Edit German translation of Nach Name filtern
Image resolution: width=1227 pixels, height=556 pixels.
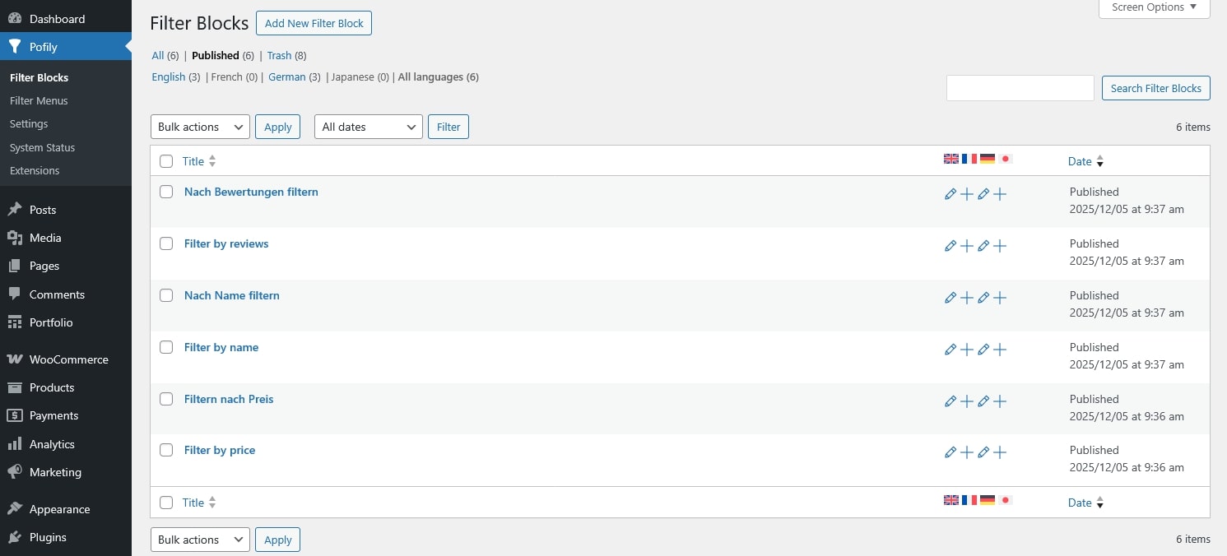[983, 298]
